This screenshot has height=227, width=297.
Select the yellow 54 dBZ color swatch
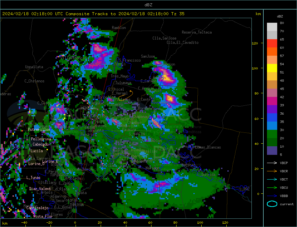click(x=272, y=68)
